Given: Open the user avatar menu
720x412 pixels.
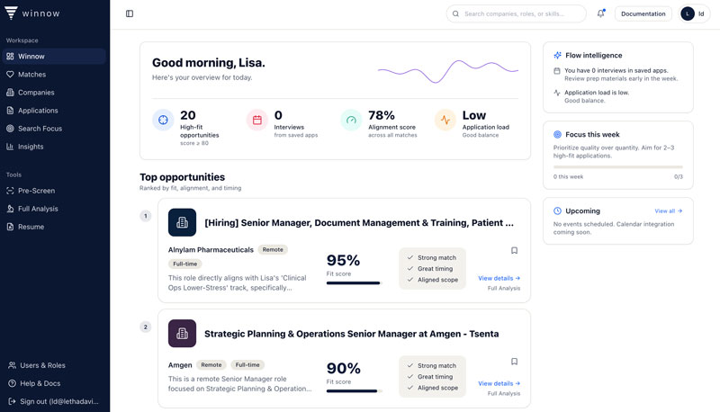Looking at the screenshot, I should [694, 13].
